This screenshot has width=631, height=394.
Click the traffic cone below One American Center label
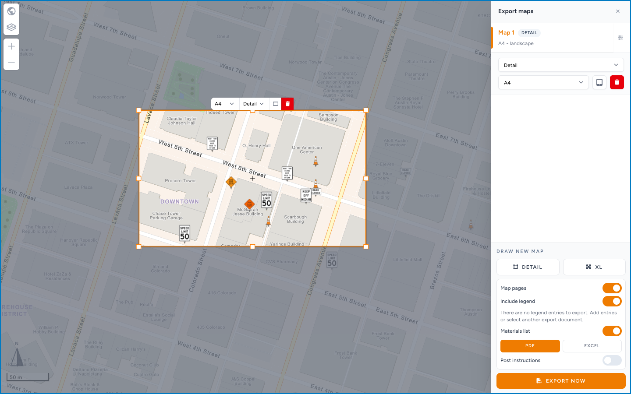[315, 162]
